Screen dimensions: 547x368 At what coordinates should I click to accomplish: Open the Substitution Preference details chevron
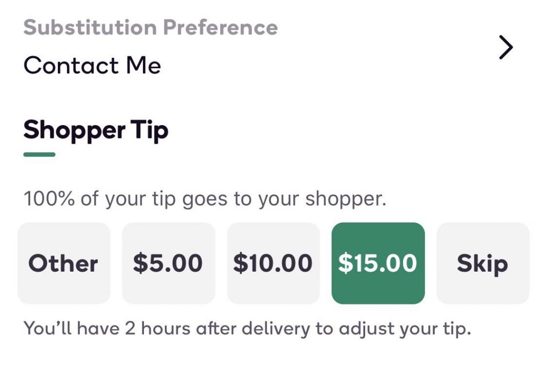(507, 47)
